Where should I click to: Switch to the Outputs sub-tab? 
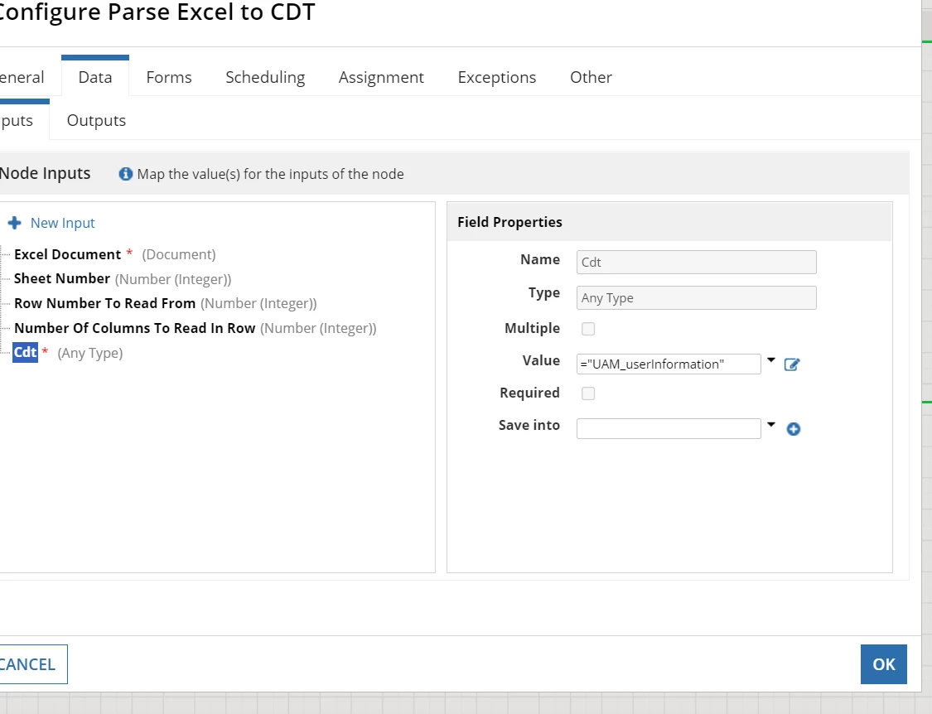tap(96, 121)
